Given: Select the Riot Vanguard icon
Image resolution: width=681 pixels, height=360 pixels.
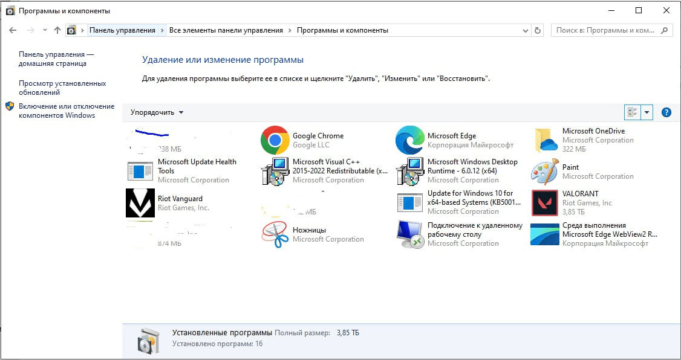Looking at the screenshot, I should pyautogui.click(x=140, y=203).
